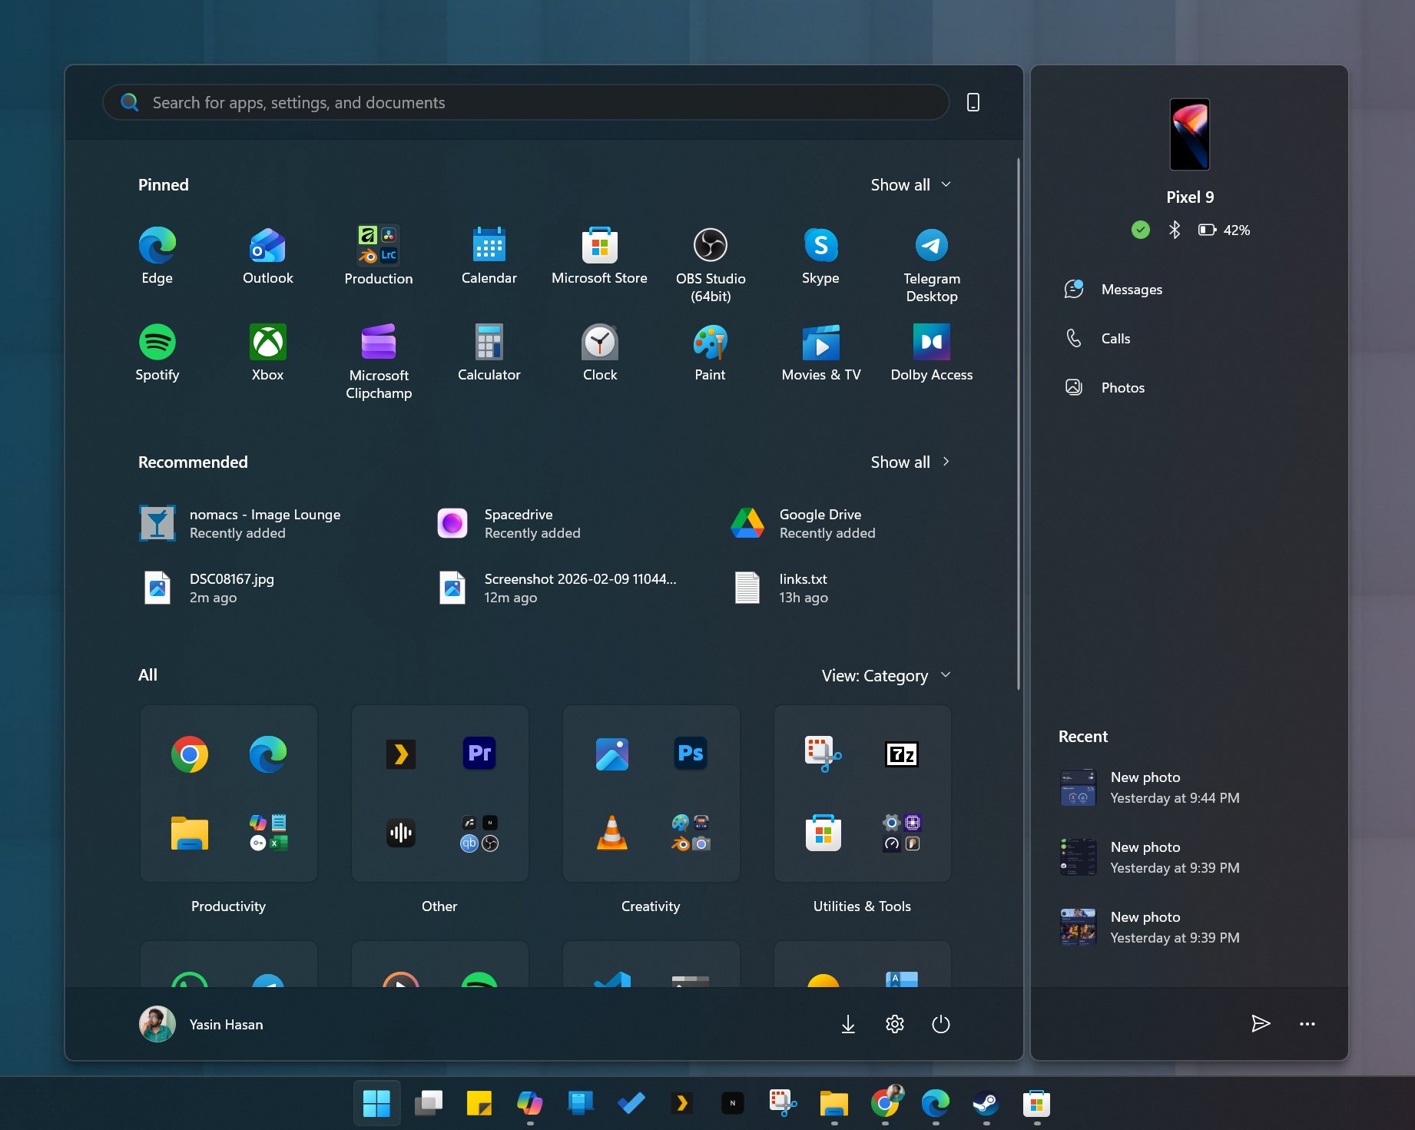This screenshot has height=1130, width=1415.
Task: Open the New photo from 9:44 PM
Action: tap(1149, 787)
